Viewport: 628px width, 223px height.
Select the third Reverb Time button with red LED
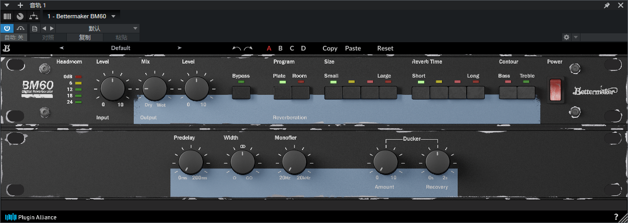click(x=458, y=93)
